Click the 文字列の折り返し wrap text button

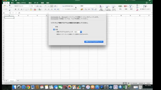pos(68,6)
